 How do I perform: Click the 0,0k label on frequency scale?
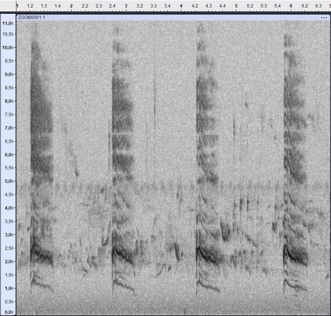point(9,312)
